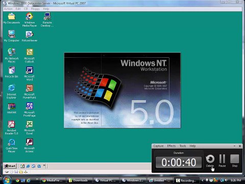This screenshot has width=245, height=184.
Task: Select the Microsoft PowerPoint shortcut
Action: click(x=30, y=91)
